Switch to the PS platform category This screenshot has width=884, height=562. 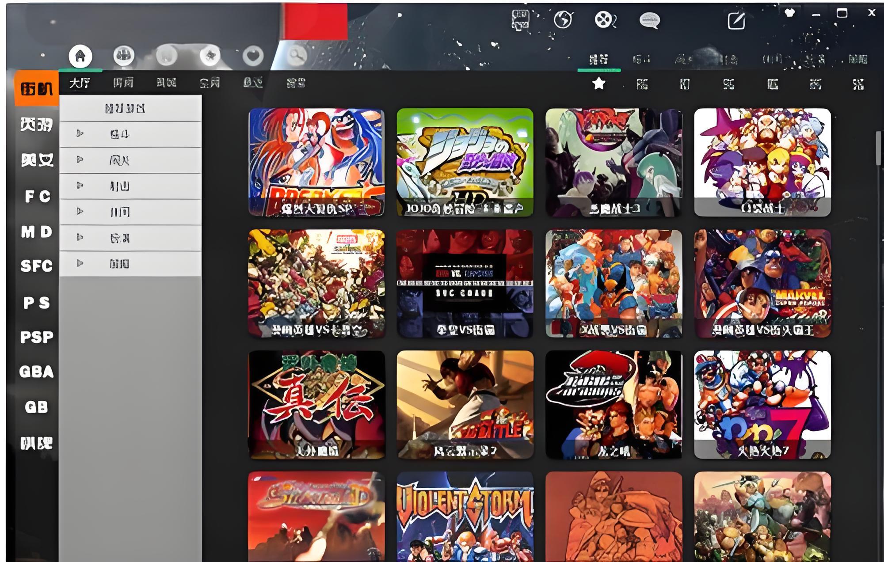point(37,303)
